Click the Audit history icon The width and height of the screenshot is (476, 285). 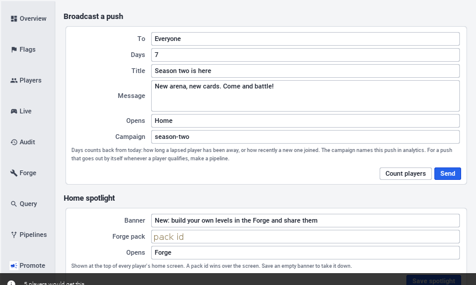[14, 142]
